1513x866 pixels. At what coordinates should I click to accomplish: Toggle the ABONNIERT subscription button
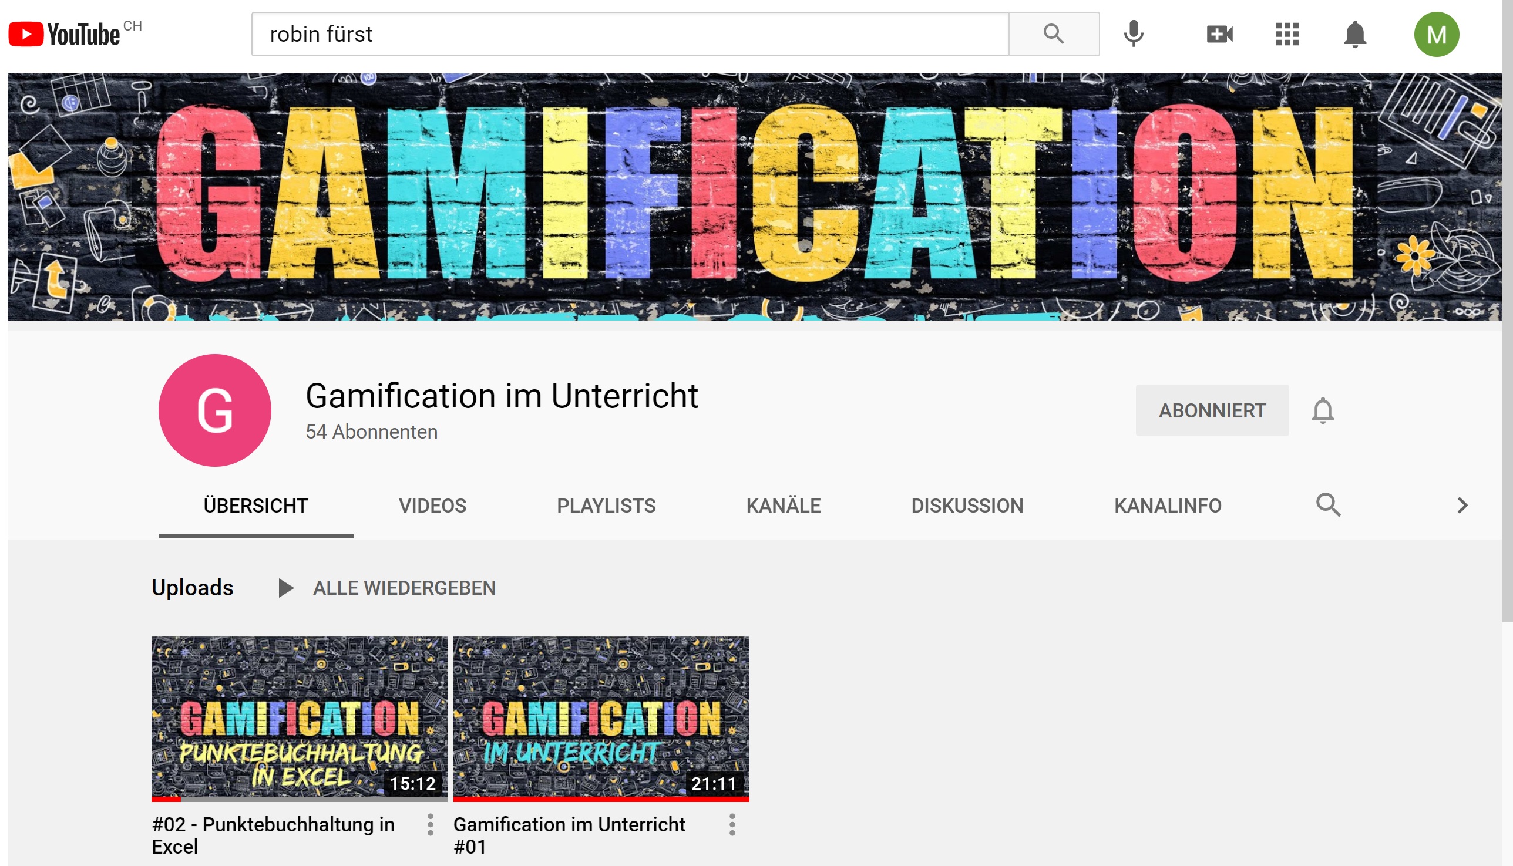1211,410
